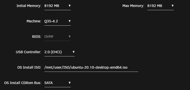Click the Q35-4.2 machine value
The width and height of the screenshot is (190, 90).
click(x=51, y=21)
